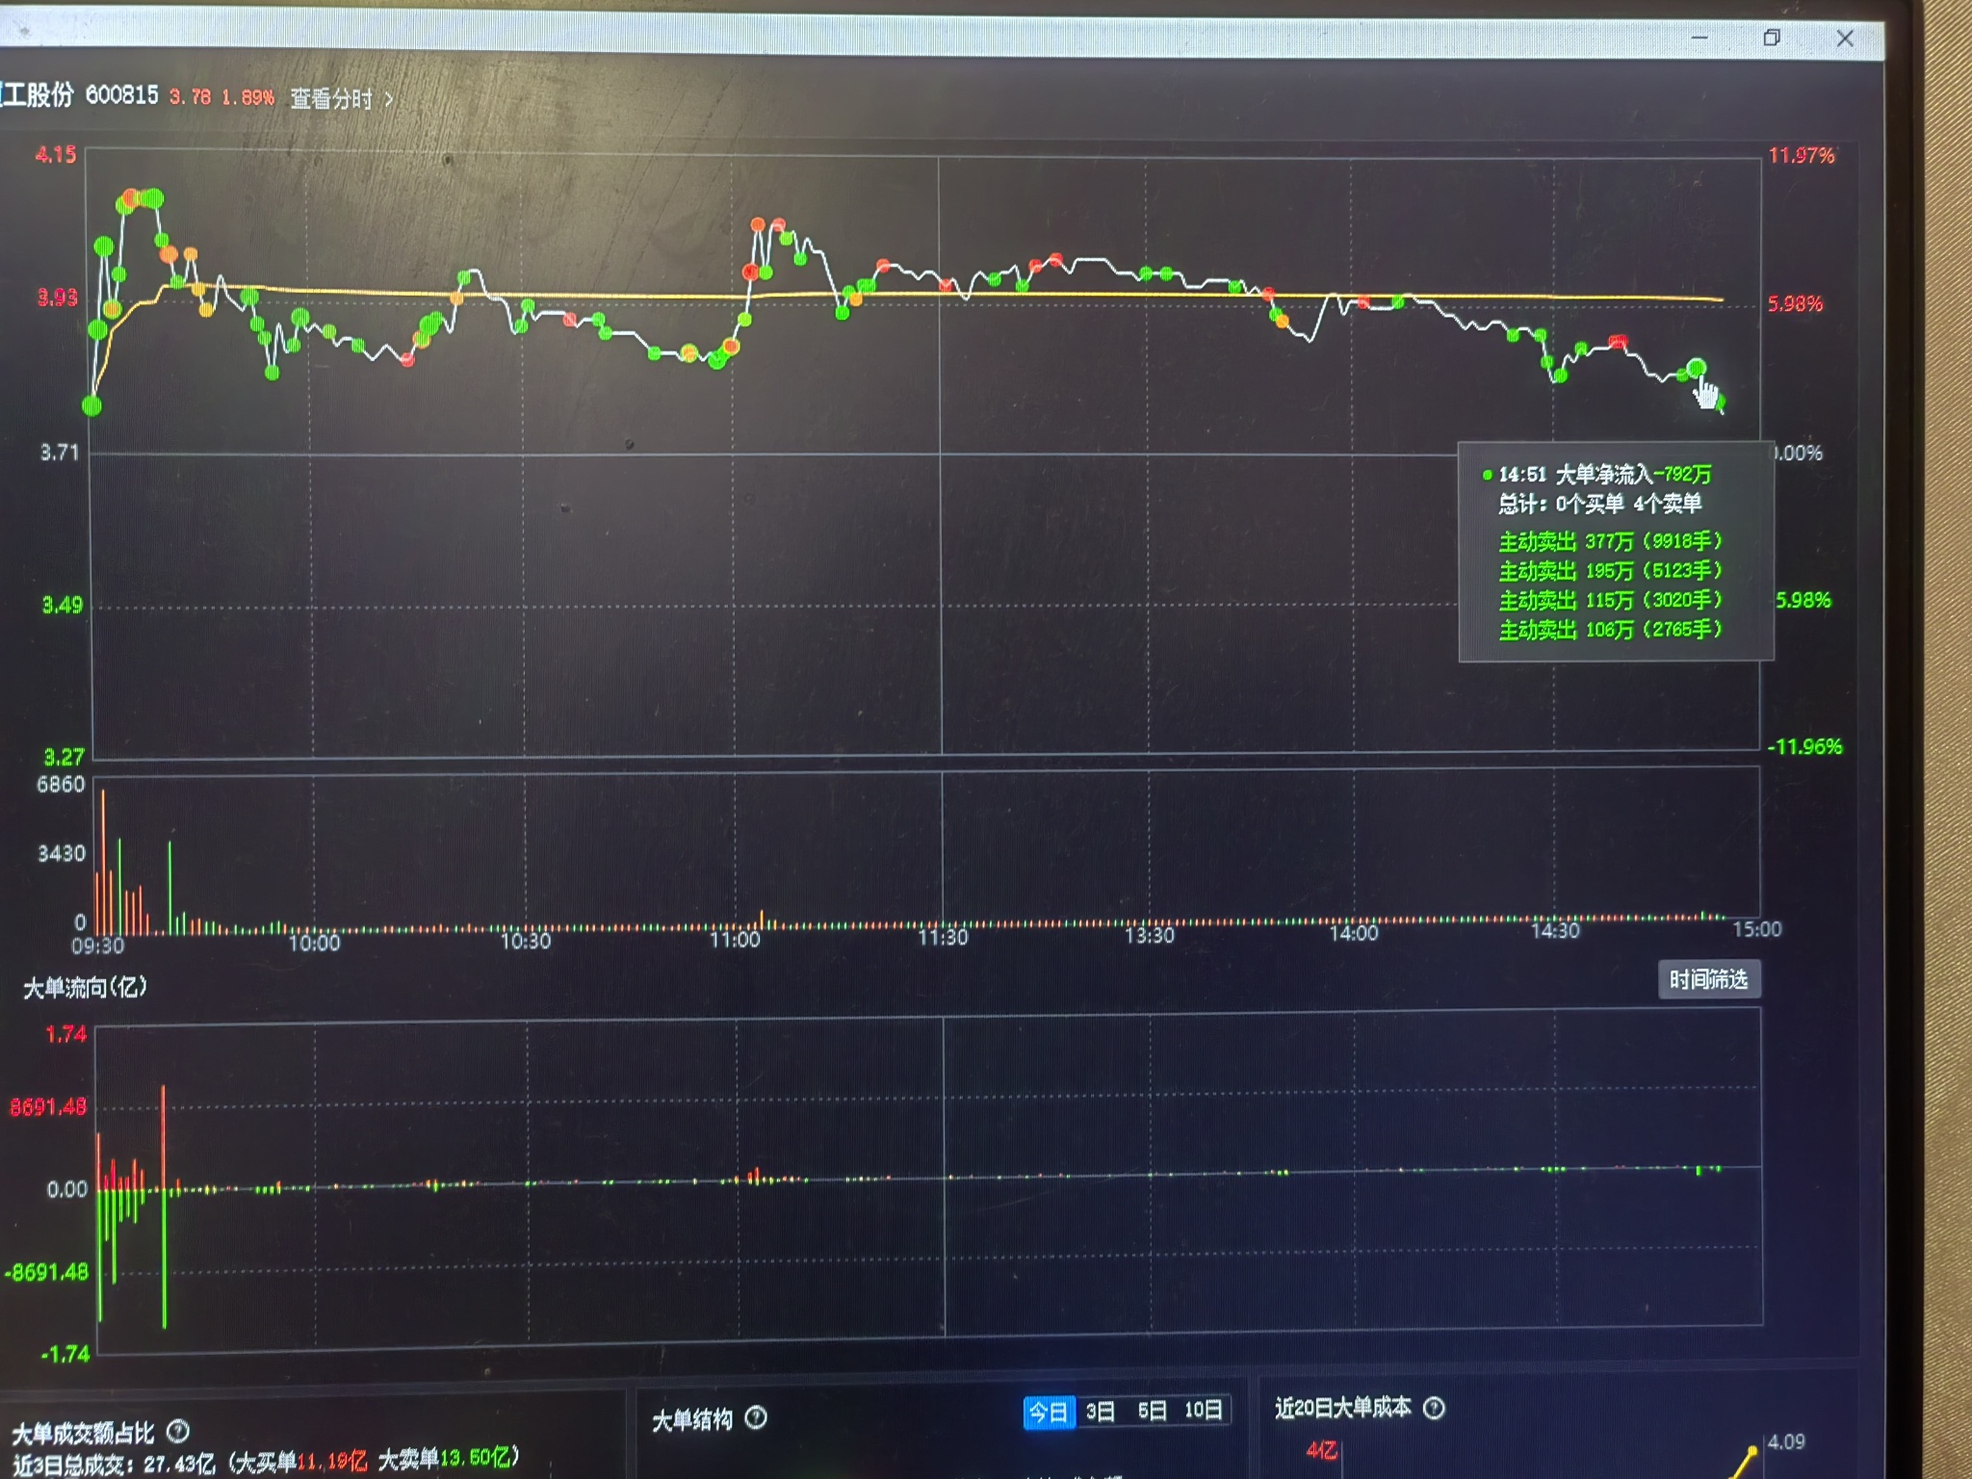
Task: Click the green dot at chart opening 09:30
Action: pos(92,405)
